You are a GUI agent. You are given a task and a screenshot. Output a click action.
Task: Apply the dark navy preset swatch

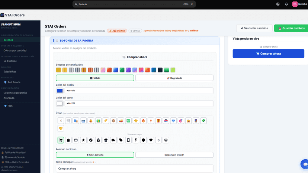160,70
